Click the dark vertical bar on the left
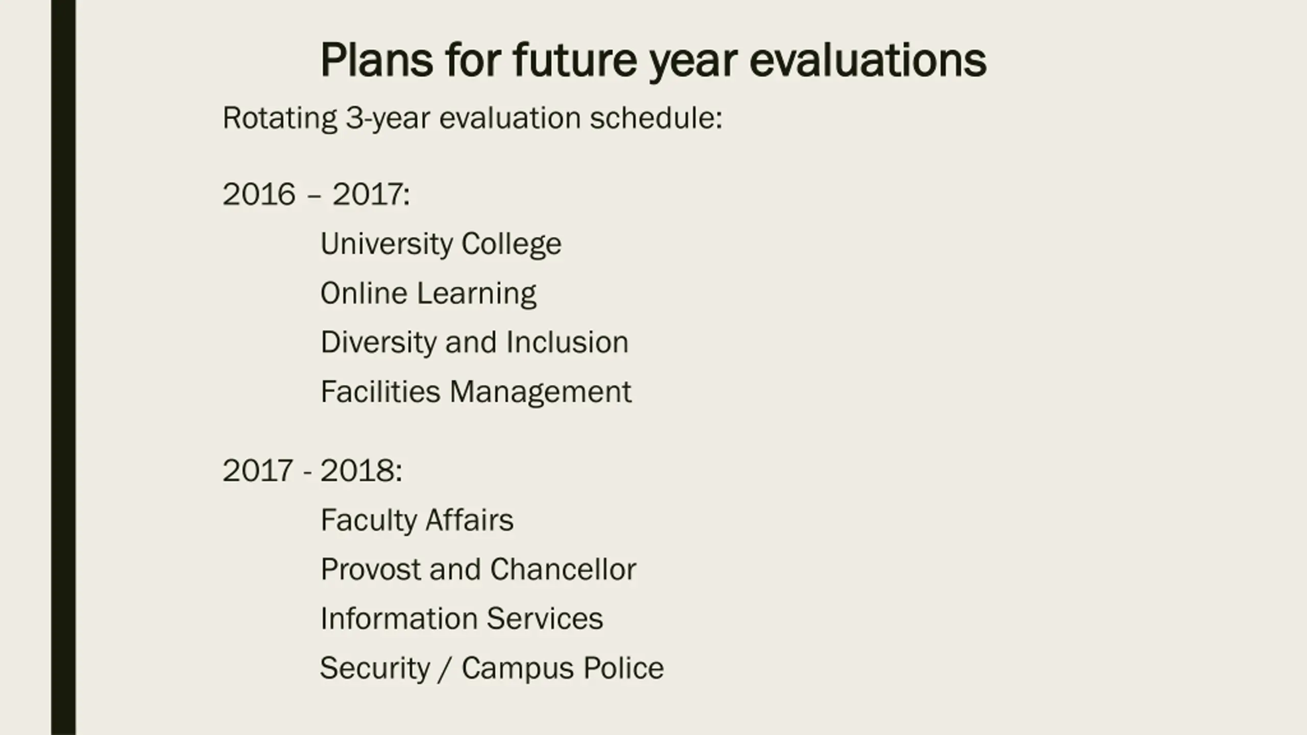Viewport: 1307px width, 735px height. pyautogui.click(x=63, y=367)
